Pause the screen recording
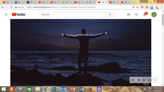Viewport: 164px width, 92px height. click(x=133, y=80)
